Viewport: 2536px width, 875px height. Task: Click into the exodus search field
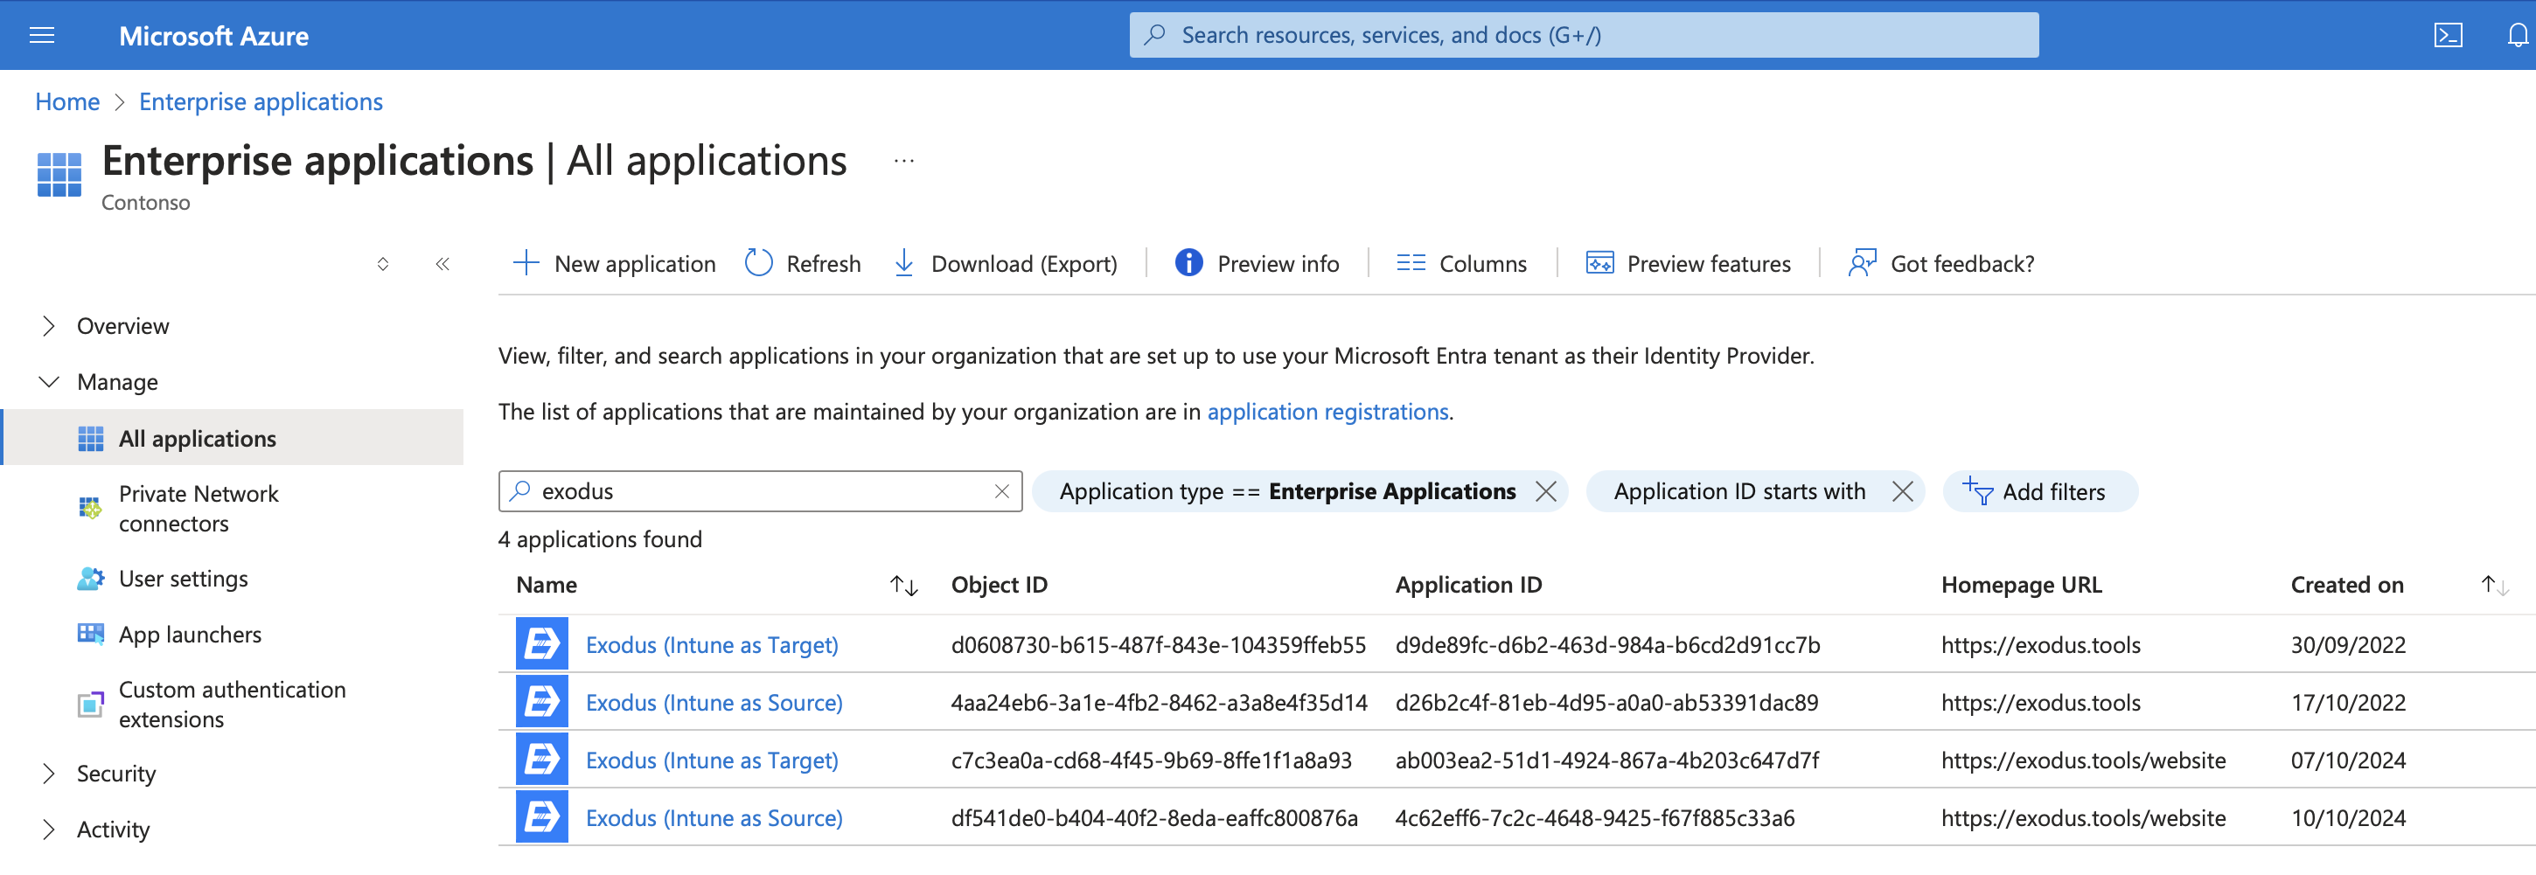coord(758,491)
